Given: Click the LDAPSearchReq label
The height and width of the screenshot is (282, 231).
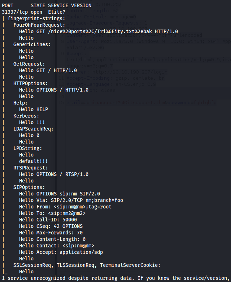Looking at the screenshot, I should point(34,129).
